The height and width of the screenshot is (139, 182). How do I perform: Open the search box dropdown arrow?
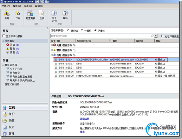156,36
